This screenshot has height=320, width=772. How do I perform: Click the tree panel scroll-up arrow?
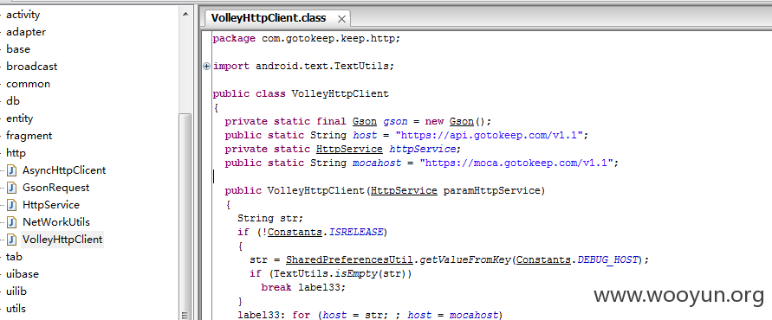pos(185,14)
